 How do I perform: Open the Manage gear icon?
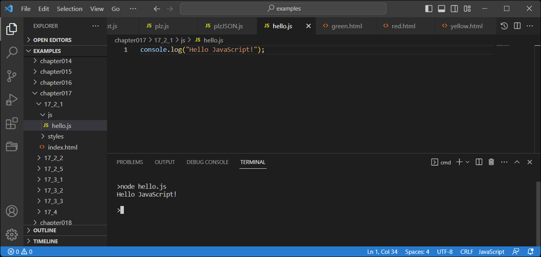12,234
